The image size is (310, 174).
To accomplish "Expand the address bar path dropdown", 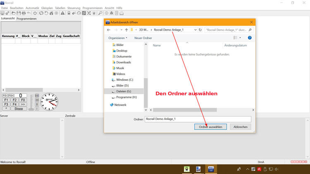I will pos(196,30).
